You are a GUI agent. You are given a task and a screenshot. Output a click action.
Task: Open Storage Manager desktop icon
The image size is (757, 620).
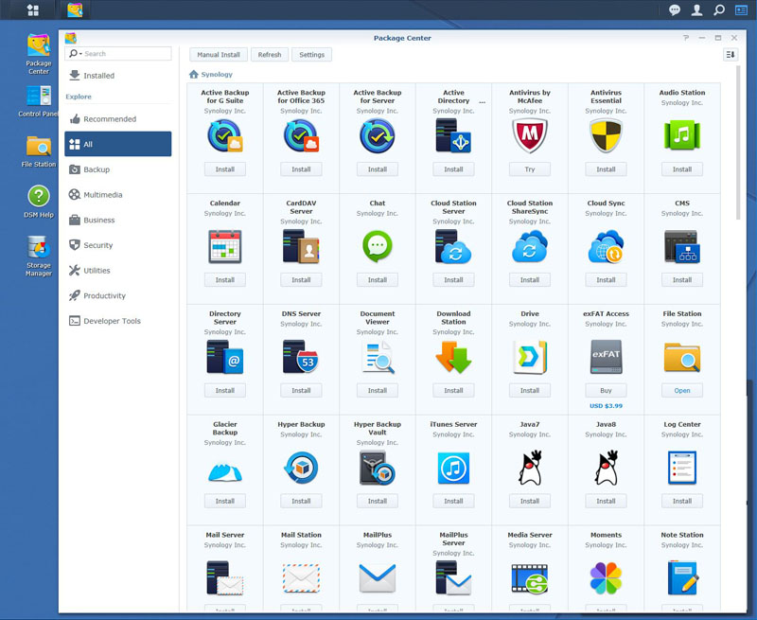39,249
